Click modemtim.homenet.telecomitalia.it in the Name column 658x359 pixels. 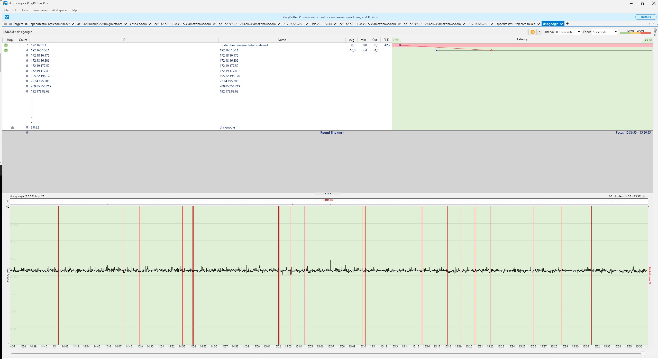tap(244, 45)
